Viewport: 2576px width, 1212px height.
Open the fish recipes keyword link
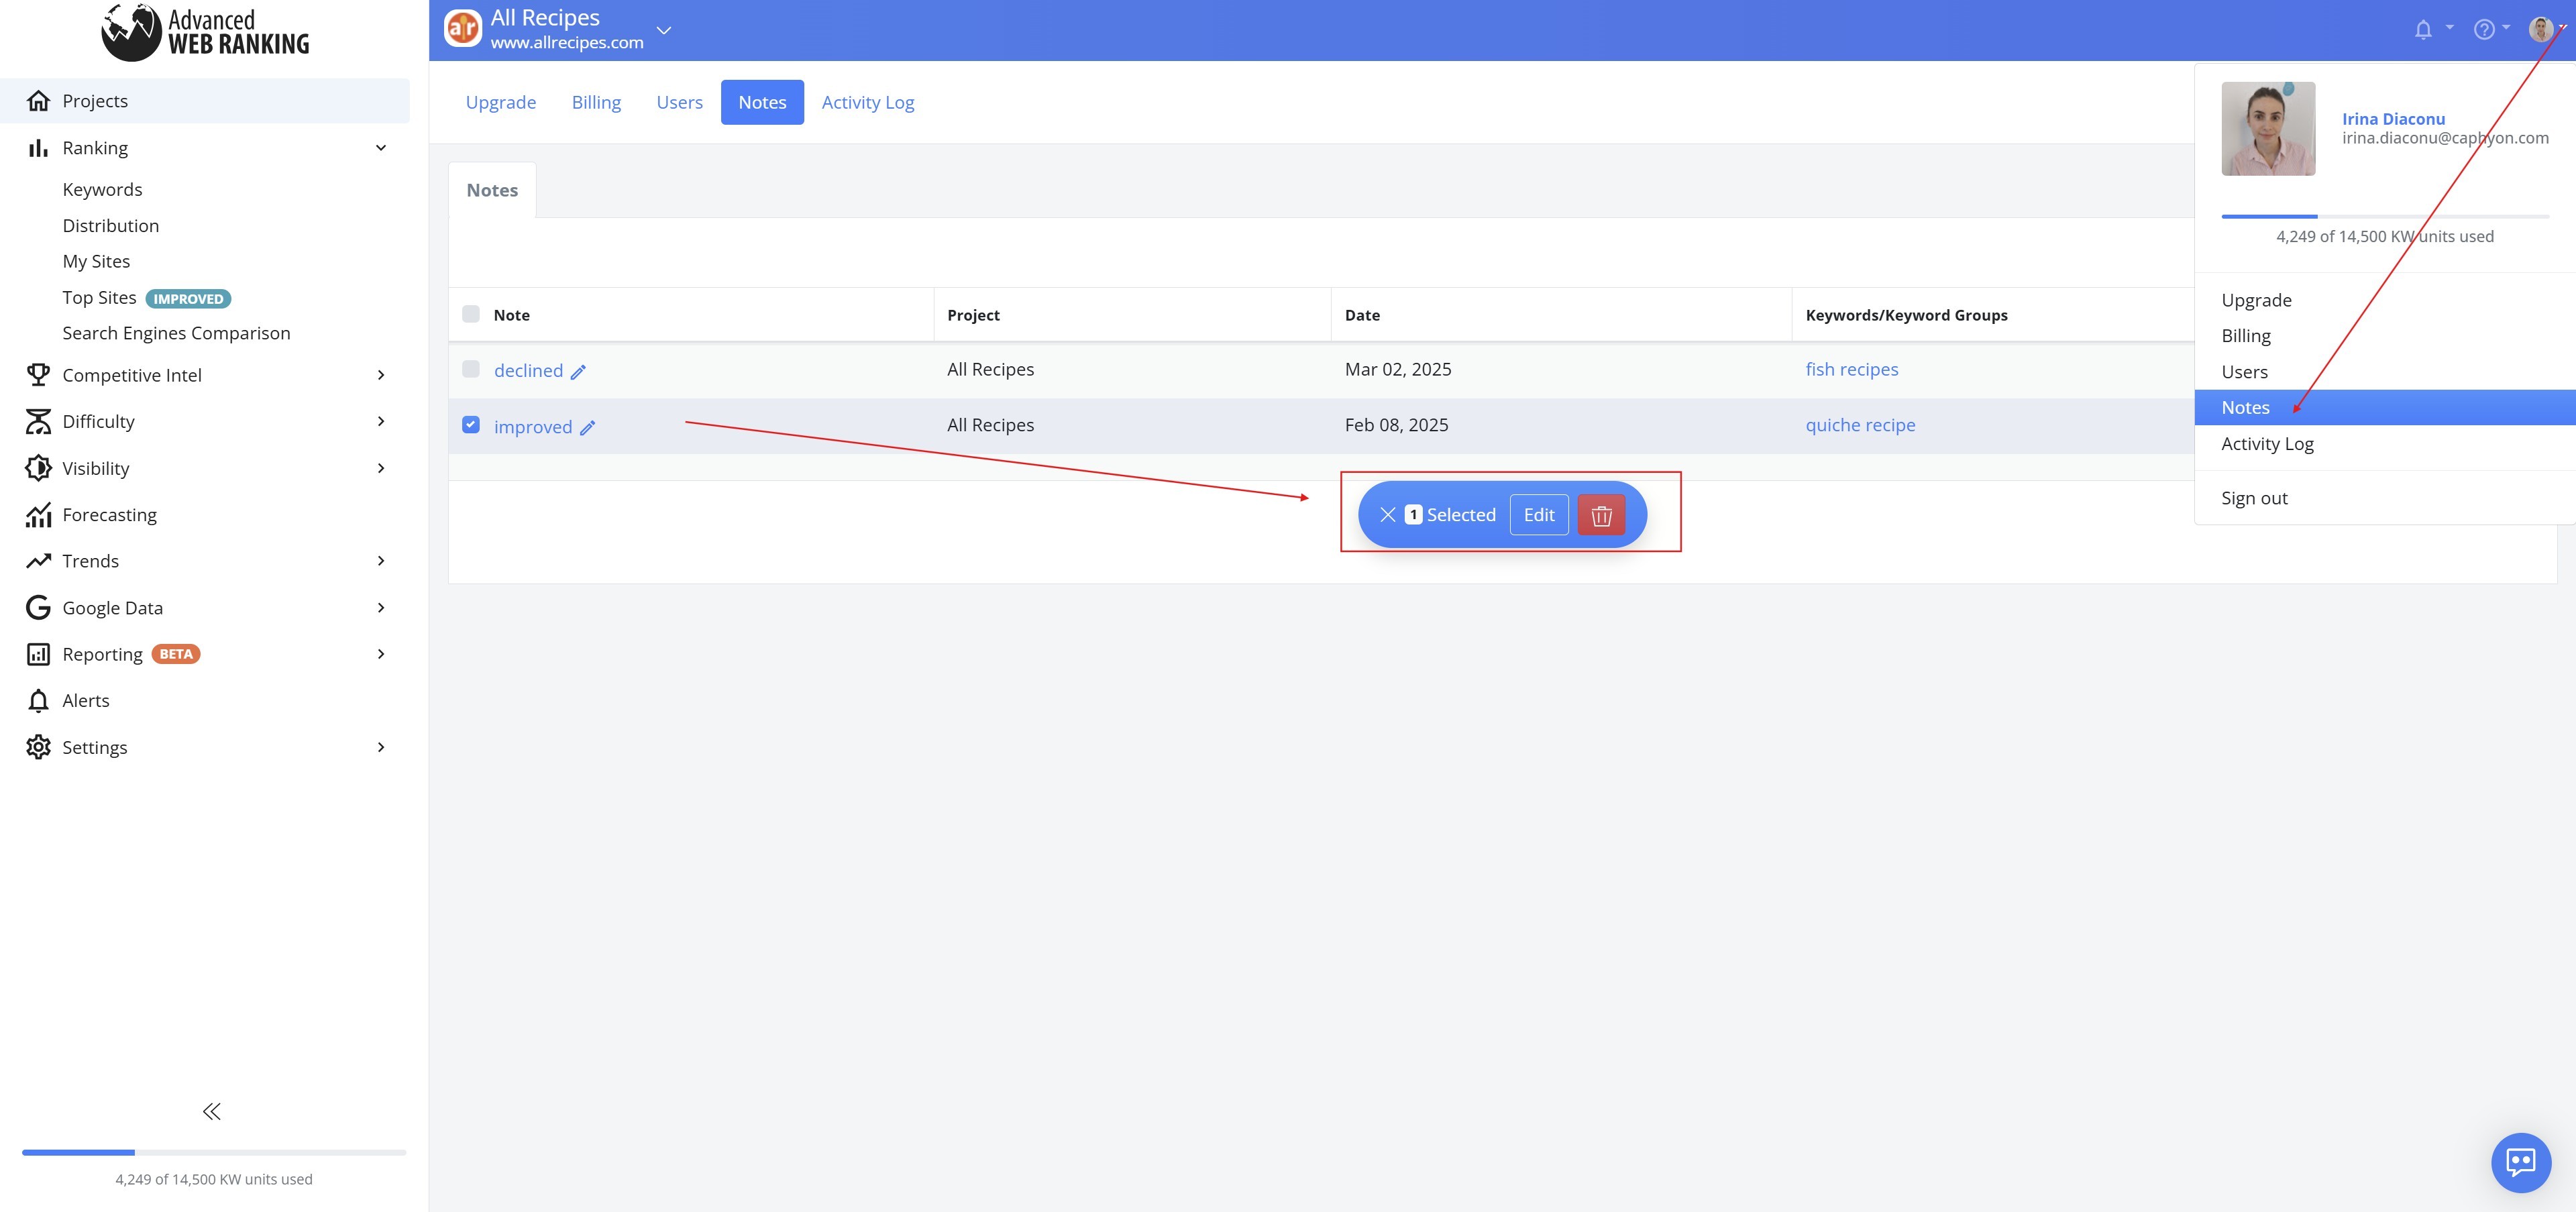pos(1852,369)
